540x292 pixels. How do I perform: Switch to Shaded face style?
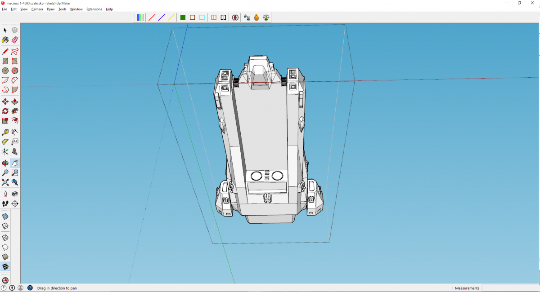coord(5,257)
